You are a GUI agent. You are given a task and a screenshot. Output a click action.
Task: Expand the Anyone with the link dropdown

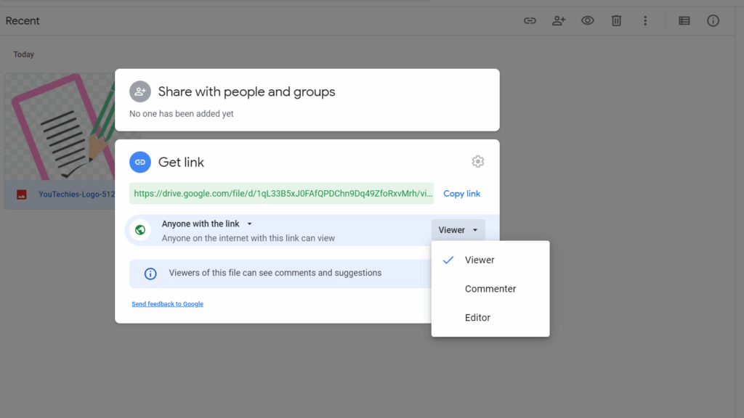207,224
